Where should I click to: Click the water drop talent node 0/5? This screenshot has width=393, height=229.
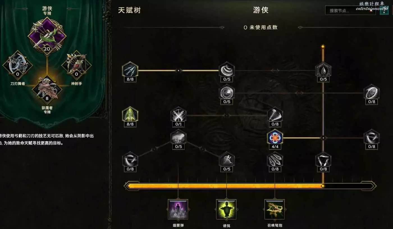click(x=323, y=69)
